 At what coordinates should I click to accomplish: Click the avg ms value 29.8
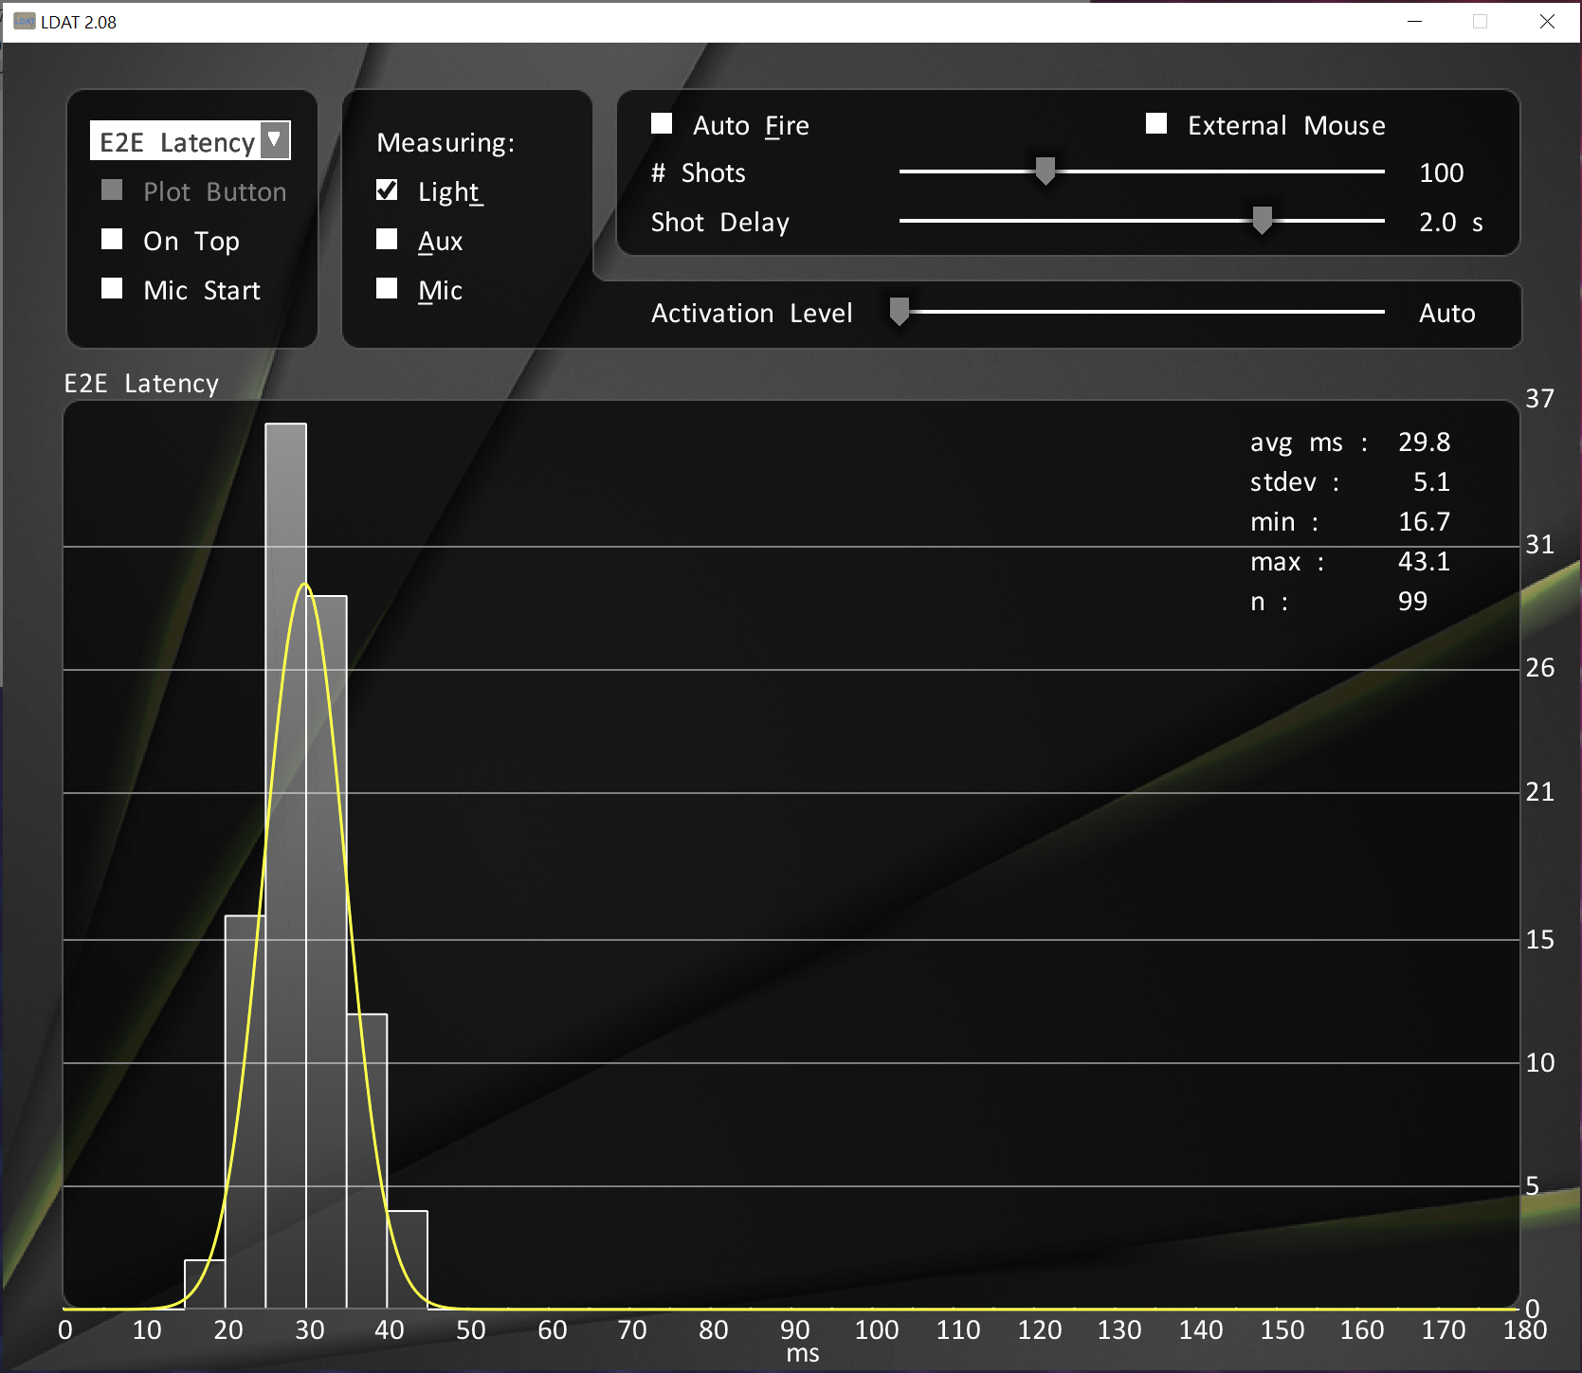[x=1425, y=443]
